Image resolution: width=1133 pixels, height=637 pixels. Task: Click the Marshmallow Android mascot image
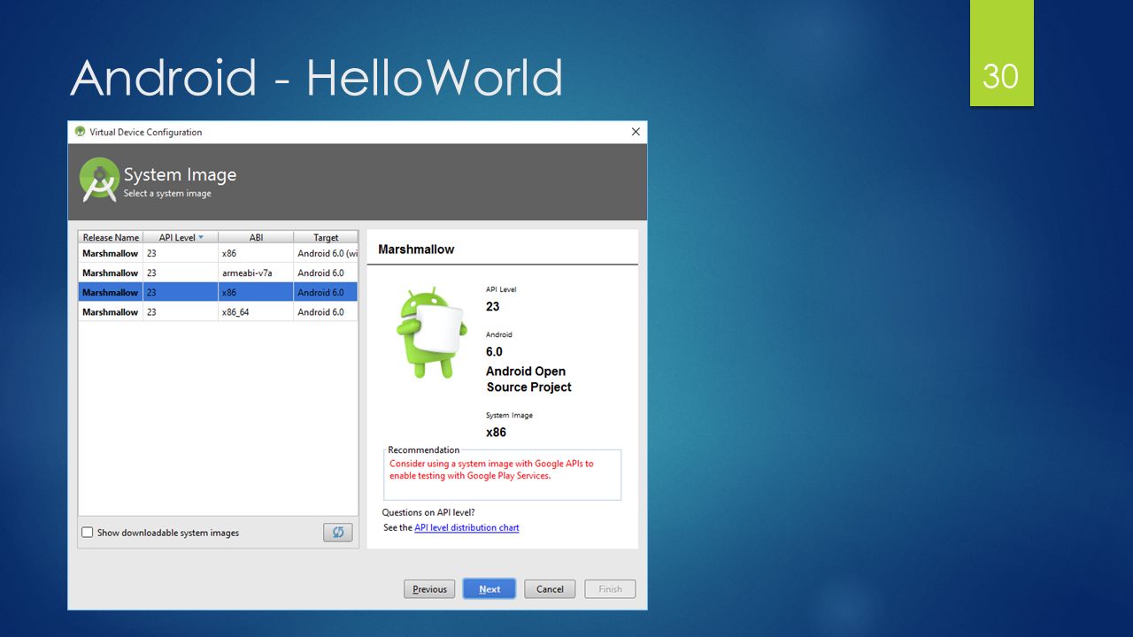pos(430,332)
